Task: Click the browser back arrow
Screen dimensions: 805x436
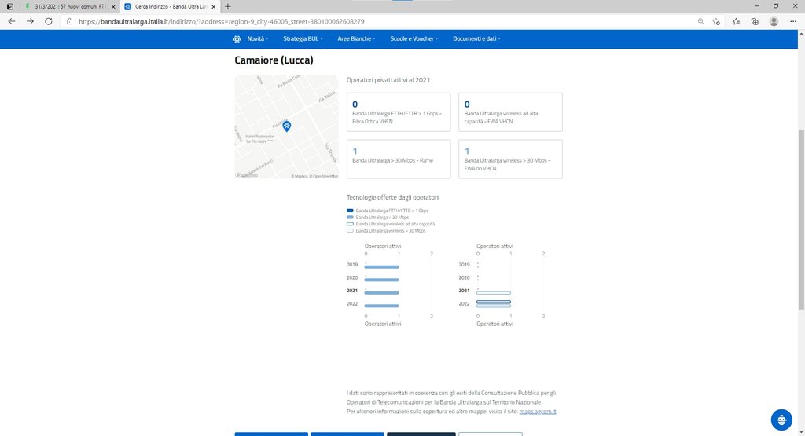Action: tap(11, 21)
